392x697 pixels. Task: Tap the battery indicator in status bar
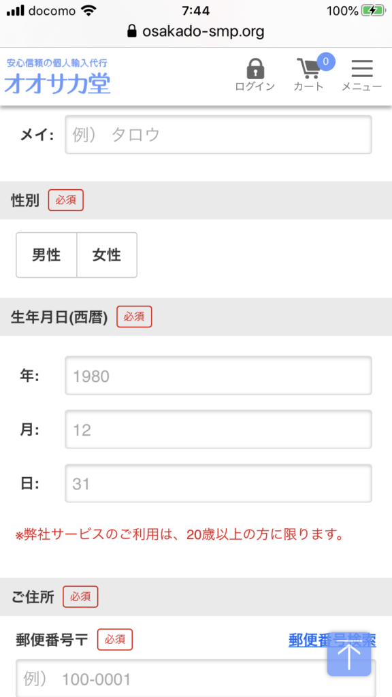click(372, 11)
